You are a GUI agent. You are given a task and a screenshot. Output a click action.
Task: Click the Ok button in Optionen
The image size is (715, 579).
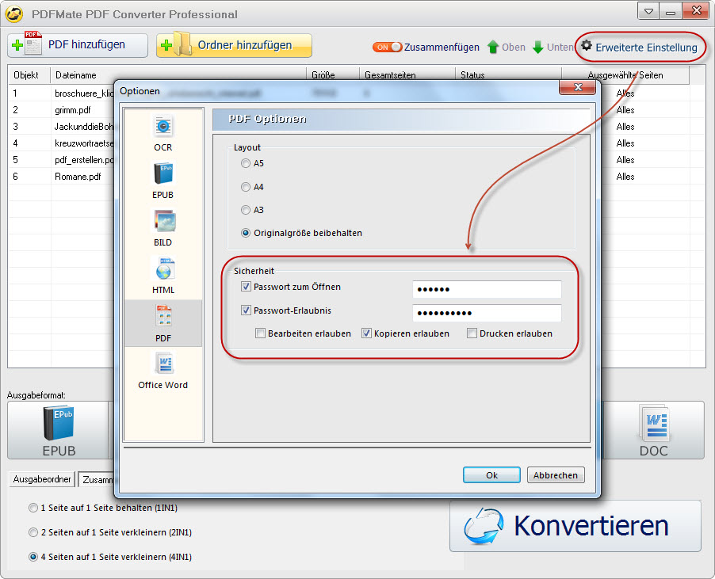pyautogui.click(x=491, y=475)
